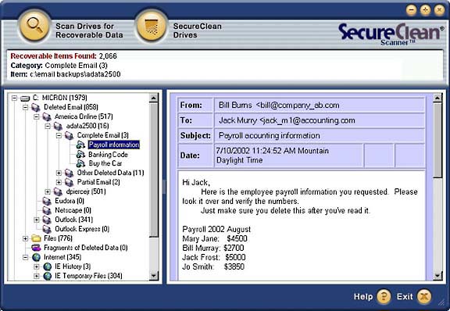Click Scan Drives for Recoverable Data label
The image size is (450, 311).
[89, 30]
